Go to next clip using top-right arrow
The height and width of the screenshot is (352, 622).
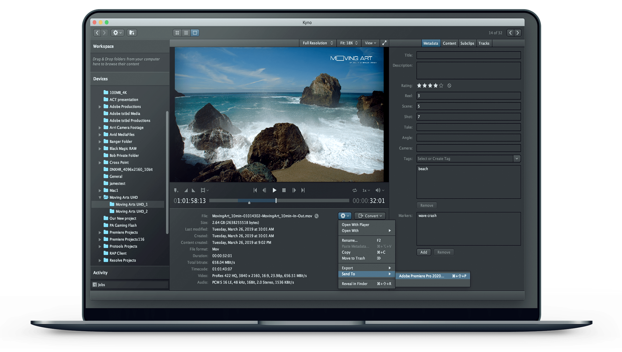pyautogui.click(x=518, y=33)
